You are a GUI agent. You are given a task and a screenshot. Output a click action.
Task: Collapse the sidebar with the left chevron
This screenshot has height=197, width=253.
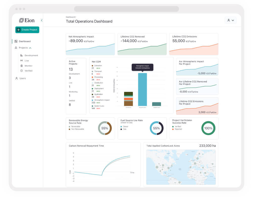click(x=42, y=20)
